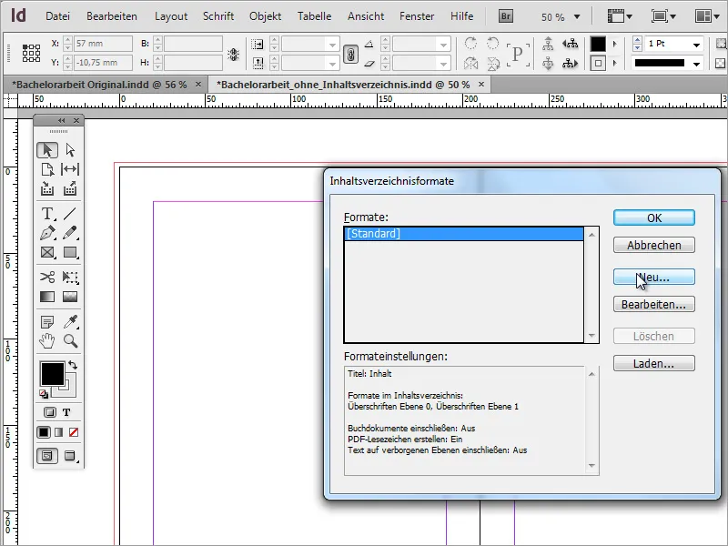Image resolution: width=728 pixels, height=546 pixels.
Task: Open the preview mode flyout in toolbox
Action: click(x=70, y=456)
